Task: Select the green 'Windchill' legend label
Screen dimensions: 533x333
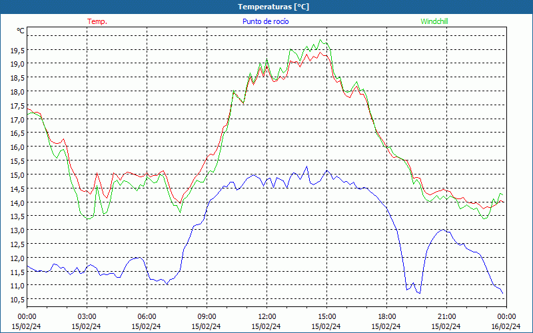Action: coord(434,21)
